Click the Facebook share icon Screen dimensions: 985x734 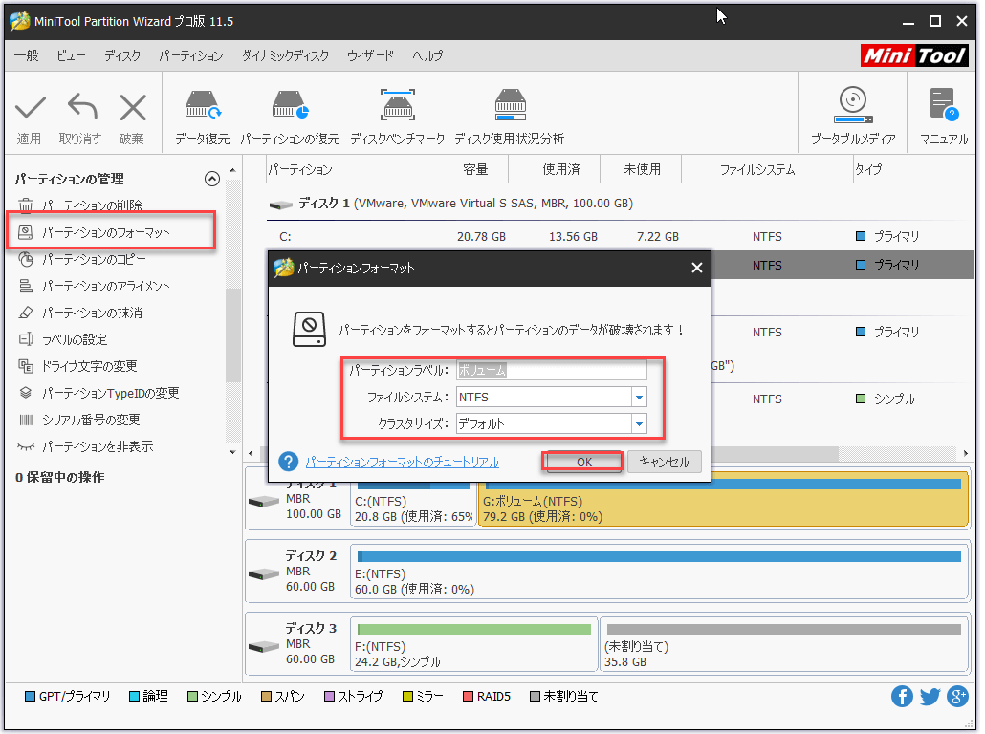click(902, 697)
